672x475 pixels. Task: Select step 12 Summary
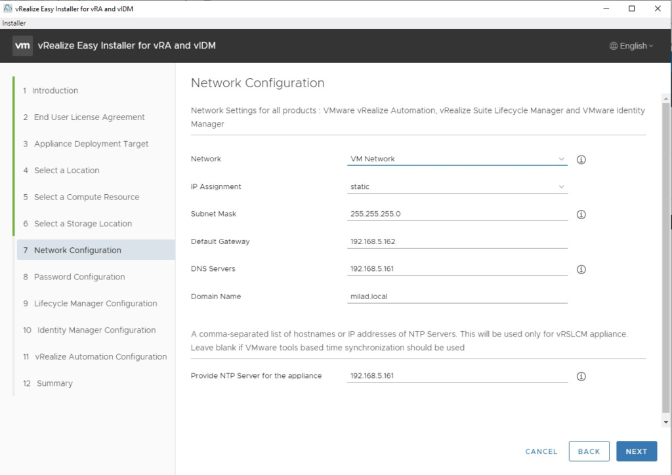47,383
